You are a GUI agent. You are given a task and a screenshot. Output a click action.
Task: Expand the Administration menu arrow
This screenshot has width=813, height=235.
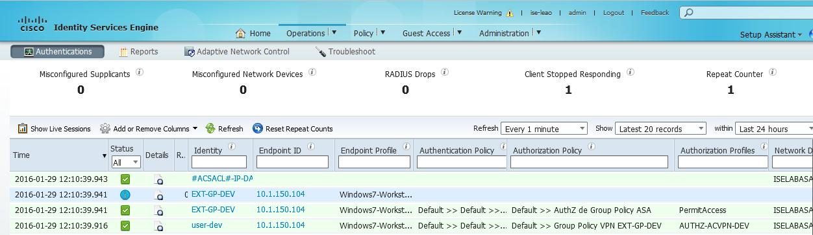(539, 32)
